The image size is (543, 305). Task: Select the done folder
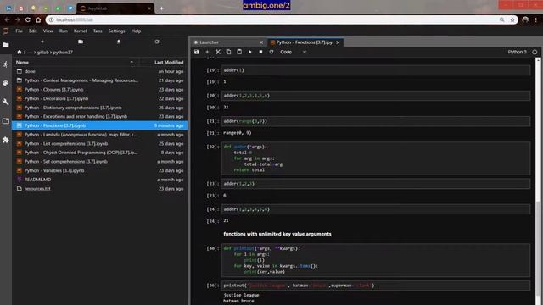point(100,71)
